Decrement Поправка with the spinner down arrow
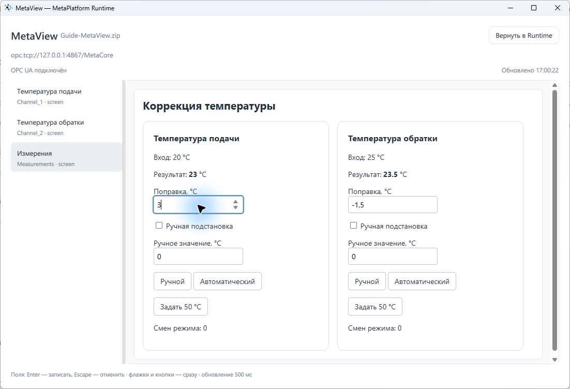Screen dimensions: 570x389 click(235, 207)
